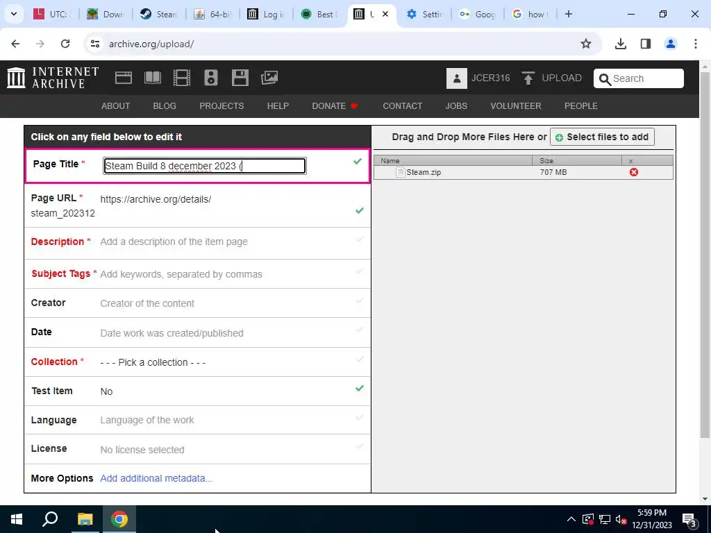Switch to the Log in tab

[x=266, y=14]
